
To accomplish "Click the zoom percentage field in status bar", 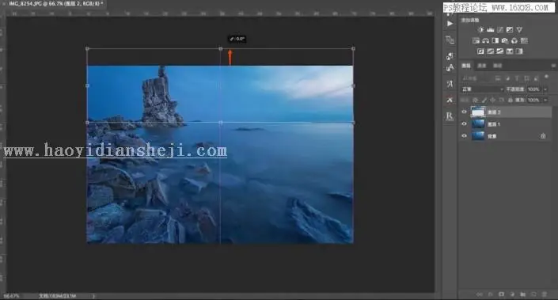I will pyautogui.click(x=11, y=296).
